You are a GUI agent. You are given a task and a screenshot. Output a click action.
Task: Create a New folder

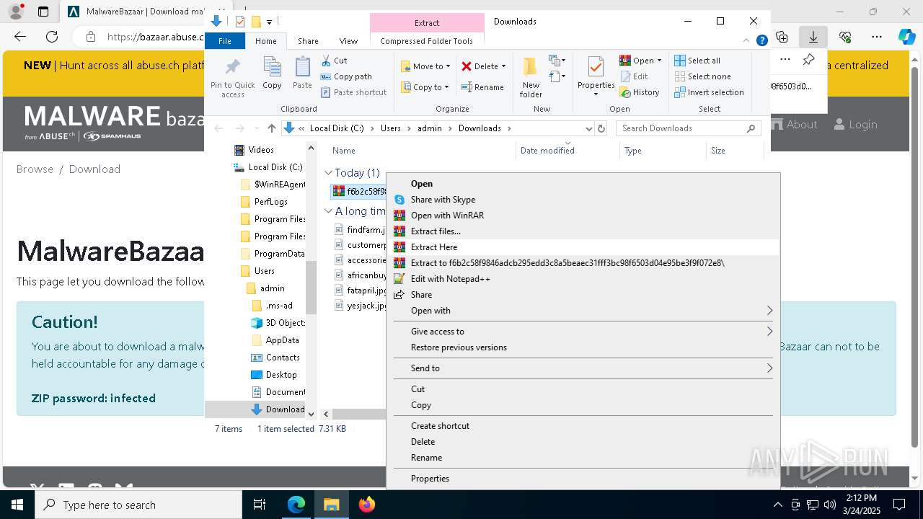tap(531, 78)
